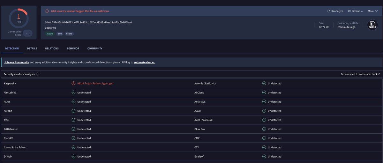Viewport: 383px width, 163px height.
Task: Click the Bkav Pro vendor name
Action: pos(199,129)
